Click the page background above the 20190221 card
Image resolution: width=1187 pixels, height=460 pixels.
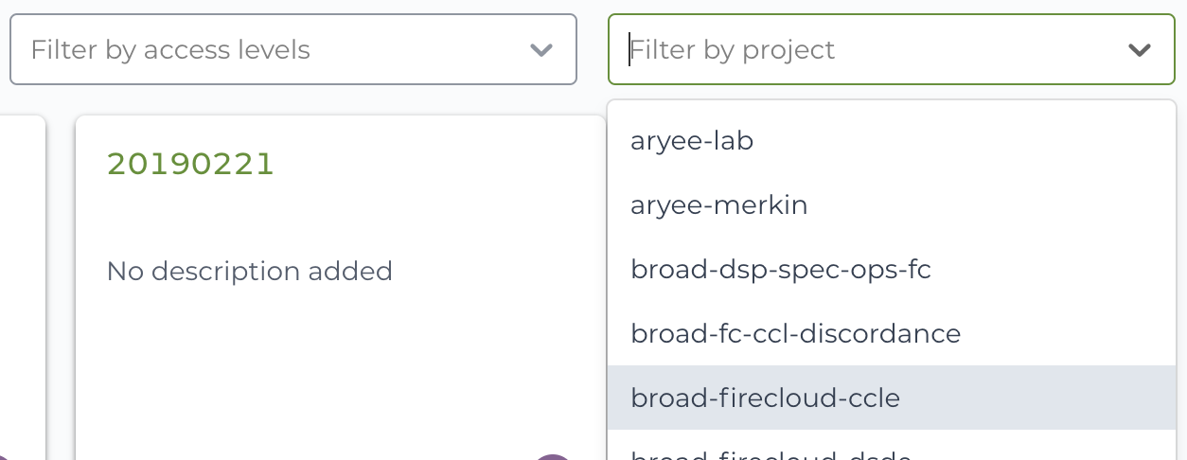click(341, 100)
